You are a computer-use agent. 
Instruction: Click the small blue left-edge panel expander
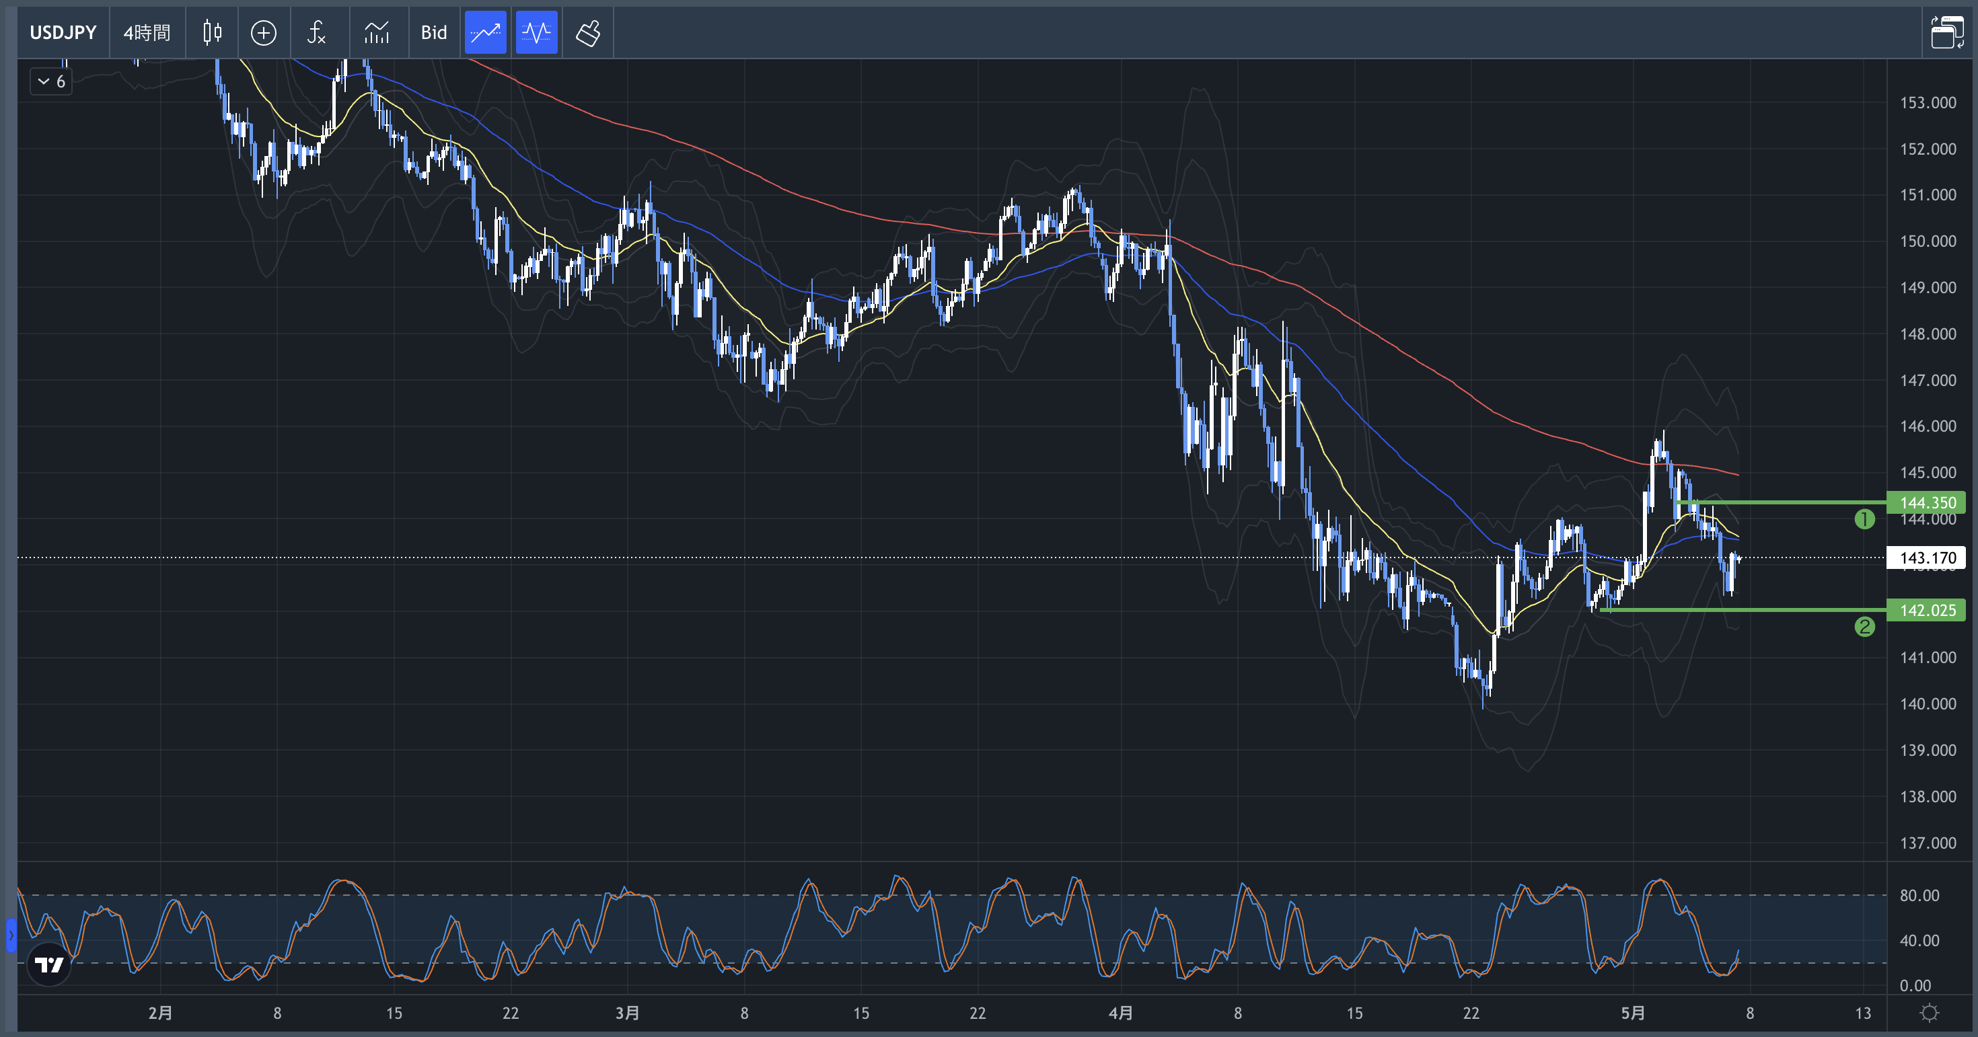point(11,935)
